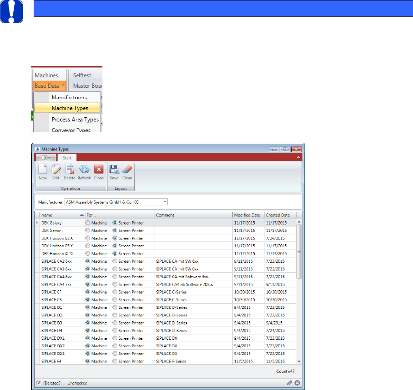
Task: Open the application menu button beside Start
Action: pyautogui.click(x=46, y=158)
